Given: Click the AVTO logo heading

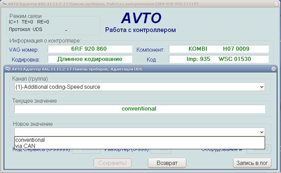Looking at the screenshot, I should [141, 18].
